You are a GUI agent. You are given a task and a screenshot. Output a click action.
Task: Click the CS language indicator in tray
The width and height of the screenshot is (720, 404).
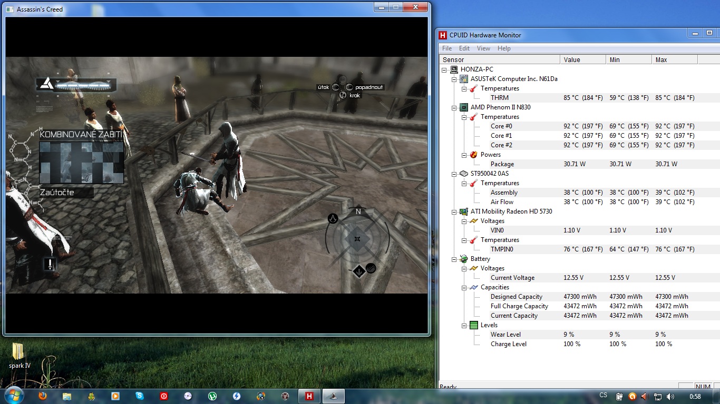604,395
